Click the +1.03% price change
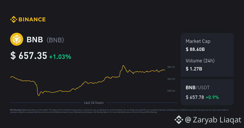 [60, 57]
